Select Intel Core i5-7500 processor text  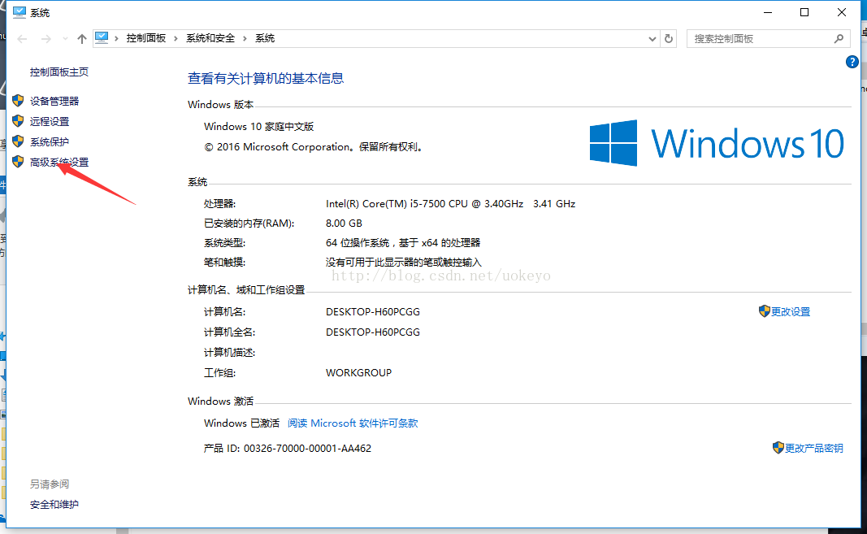(451, 204)
